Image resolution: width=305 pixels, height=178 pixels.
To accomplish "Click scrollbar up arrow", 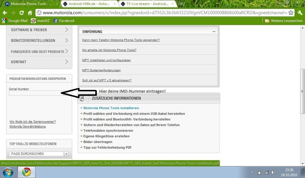I will [302, 28].
